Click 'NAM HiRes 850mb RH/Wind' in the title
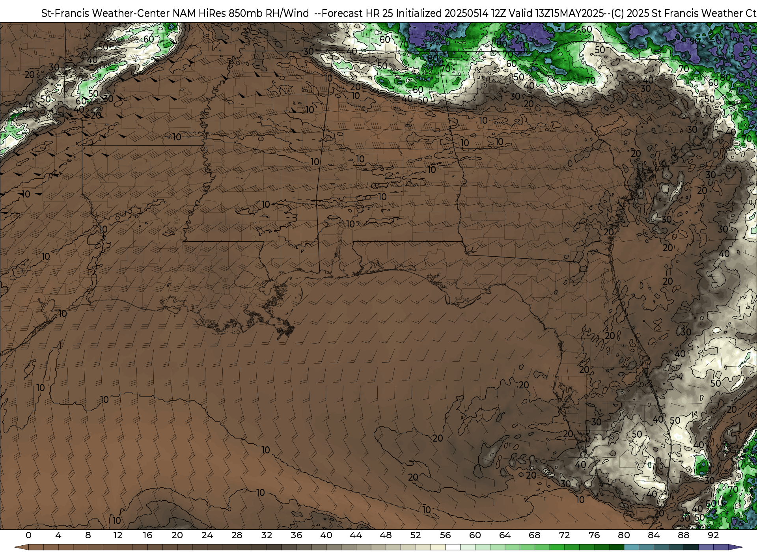The height and width of the screenshot is (552, 757). (x=241, y=13)
